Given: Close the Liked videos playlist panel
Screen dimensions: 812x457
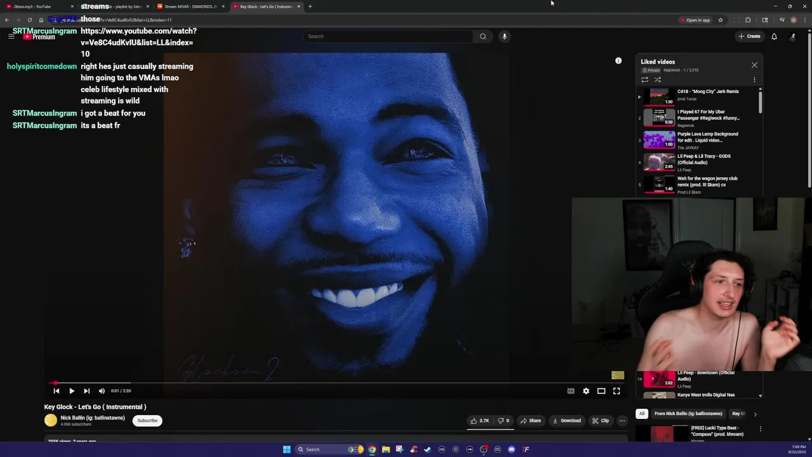Looking at the screenshot, I should (x=754, y=65).
